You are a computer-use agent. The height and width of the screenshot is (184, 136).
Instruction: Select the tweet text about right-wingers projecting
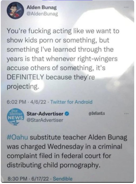coord(63,59)
